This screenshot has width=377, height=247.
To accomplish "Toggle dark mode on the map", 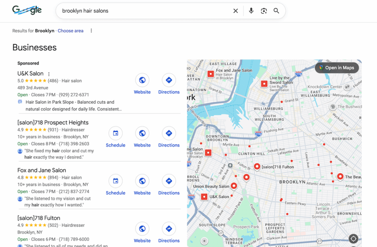I will pos(353,239).
